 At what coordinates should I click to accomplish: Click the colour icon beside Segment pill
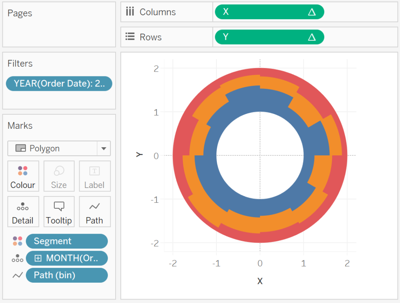(x=18, y=241)
